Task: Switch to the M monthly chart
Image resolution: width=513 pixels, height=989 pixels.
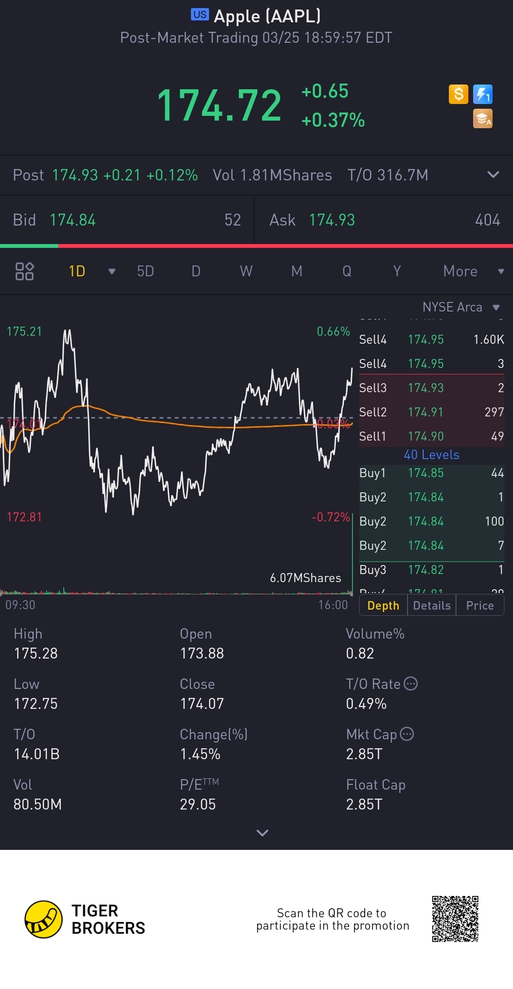Action: click(x=297, y=271)
